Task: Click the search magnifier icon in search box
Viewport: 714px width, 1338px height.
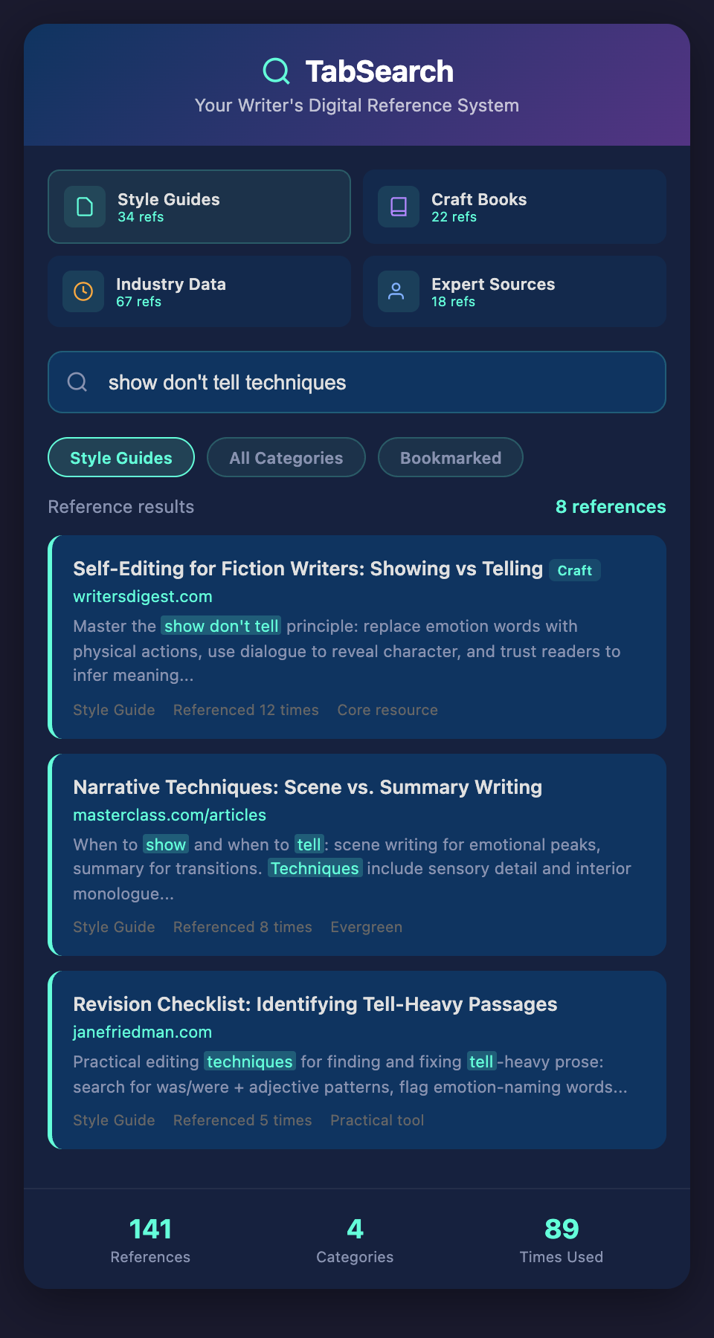Action: coord(77,382)
